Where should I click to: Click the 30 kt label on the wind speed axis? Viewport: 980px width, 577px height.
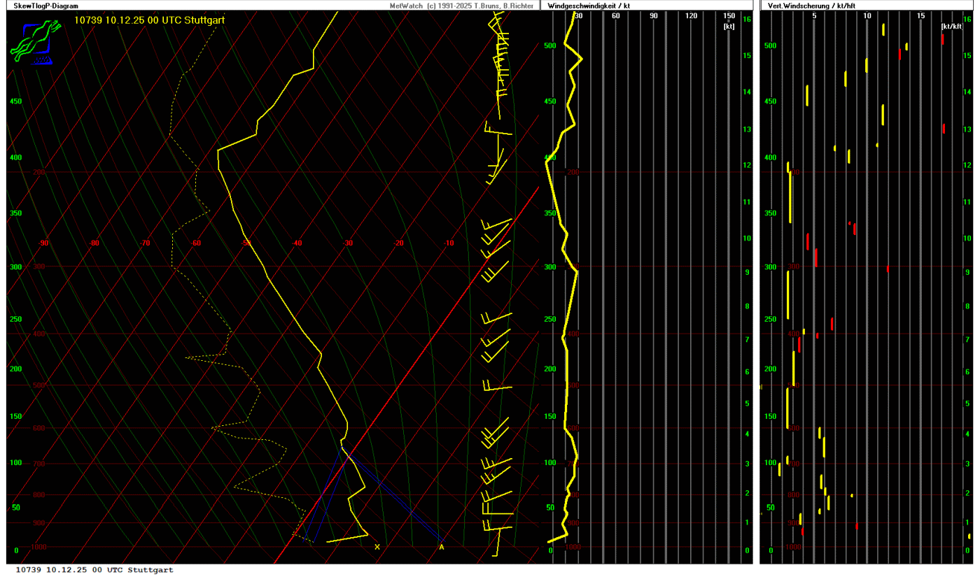point(578,16)
